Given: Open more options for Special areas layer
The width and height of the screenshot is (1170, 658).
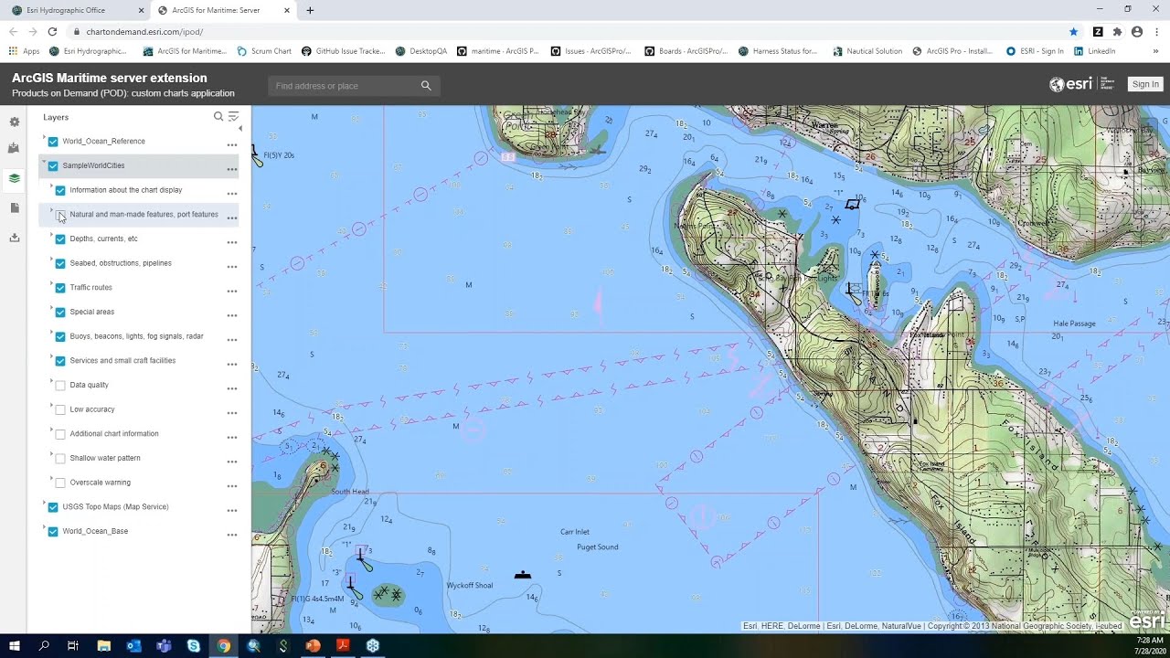Looking at the screenshot, I should point(232,315).
